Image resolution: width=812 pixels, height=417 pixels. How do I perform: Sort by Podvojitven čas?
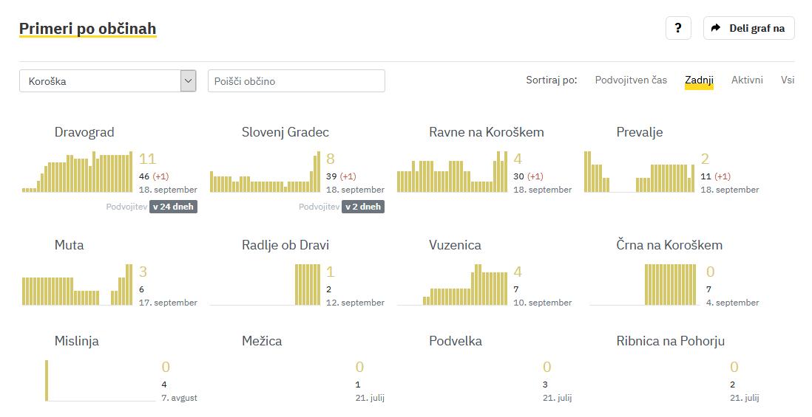631,80
